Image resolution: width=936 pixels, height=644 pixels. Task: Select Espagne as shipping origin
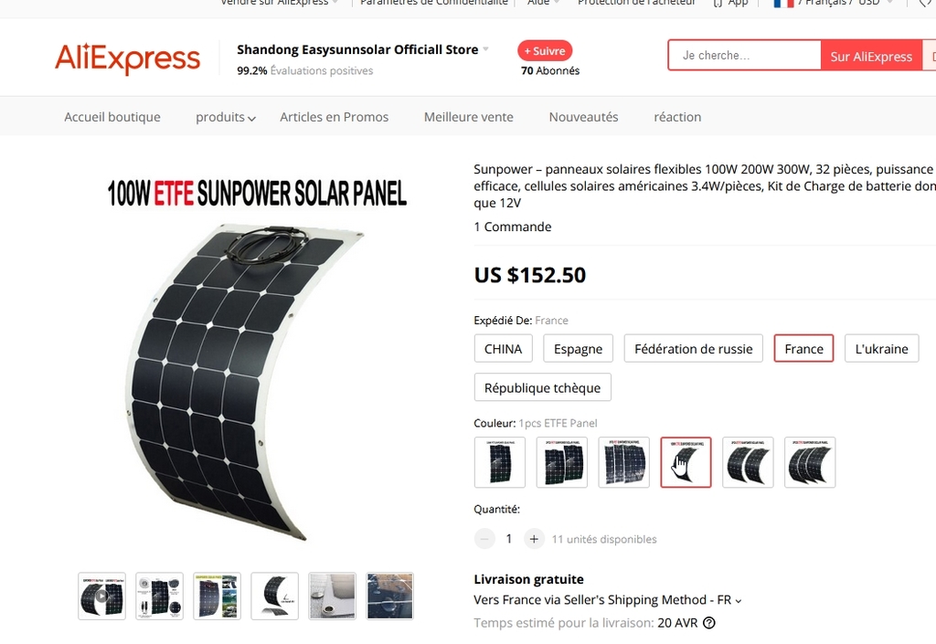pyautogui.click(x=578, y=348)
